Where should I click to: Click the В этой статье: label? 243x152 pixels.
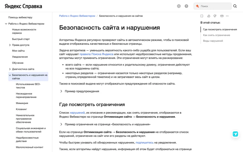pos(210,22)
